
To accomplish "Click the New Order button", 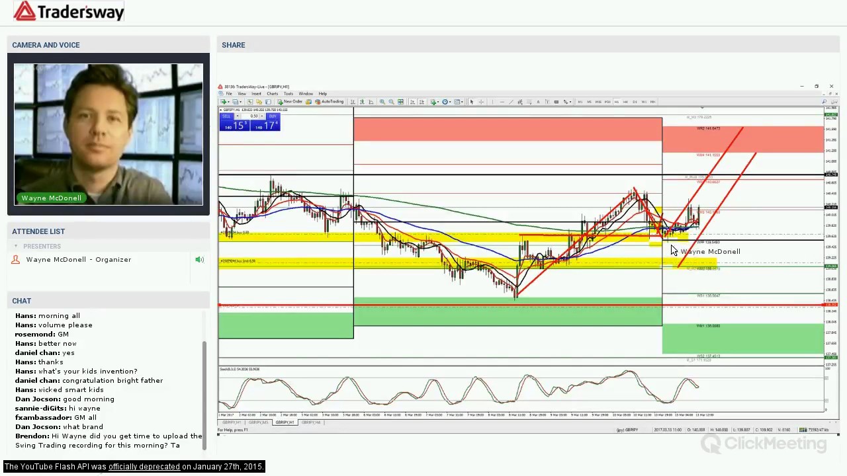I will pos(290,101).
